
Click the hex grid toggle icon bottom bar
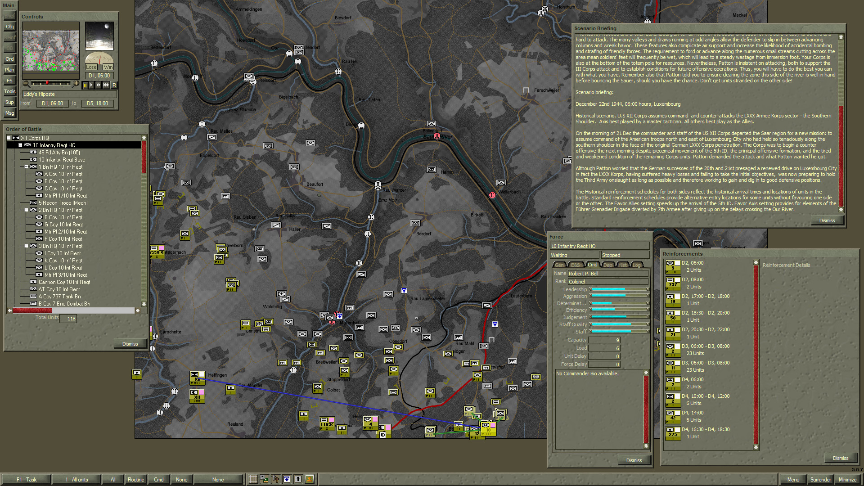coord(253,479)
